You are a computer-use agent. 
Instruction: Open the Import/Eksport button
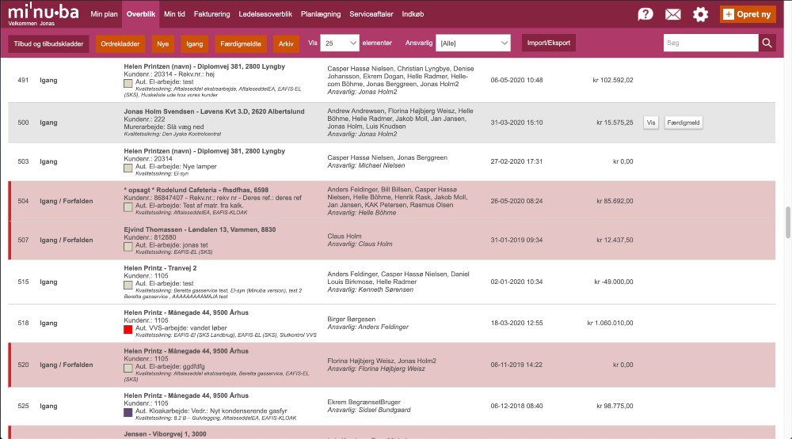pos(548,43)
